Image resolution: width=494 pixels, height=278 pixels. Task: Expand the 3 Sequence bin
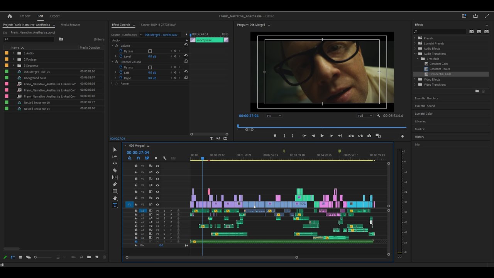(13, 66)
